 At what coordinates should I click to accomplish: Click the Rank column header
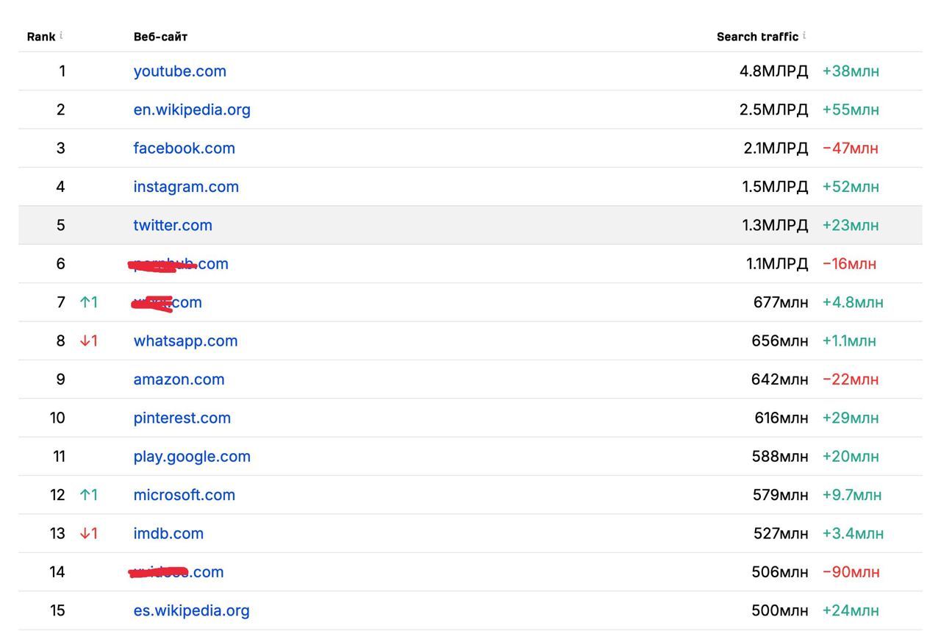tap(40, 36)
